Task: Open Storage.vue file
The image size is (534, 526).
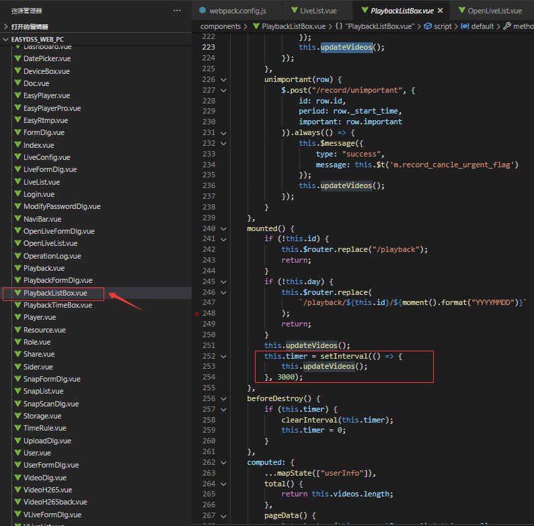Action: click(42, 416)
